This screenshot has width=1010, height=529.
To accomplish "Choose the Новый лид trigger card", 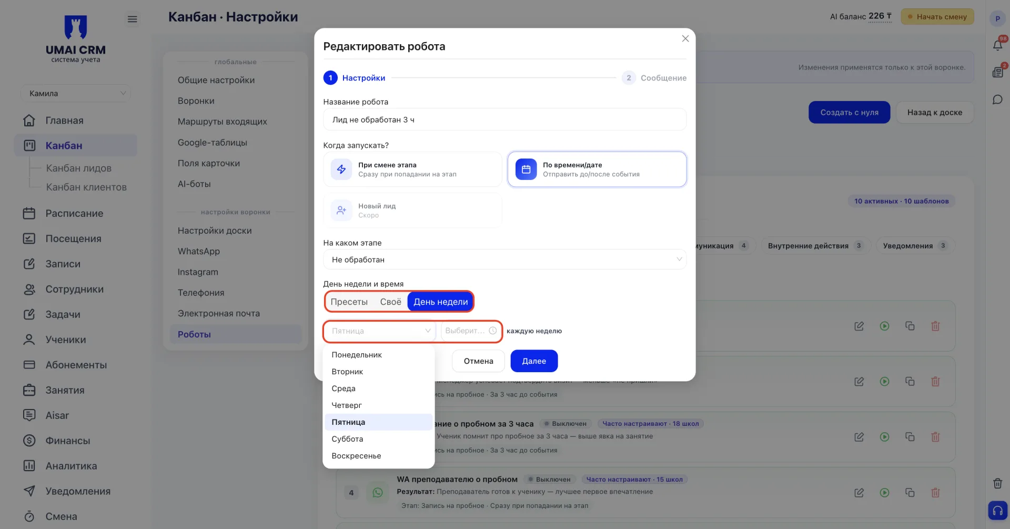I will [x=412, y=211].
